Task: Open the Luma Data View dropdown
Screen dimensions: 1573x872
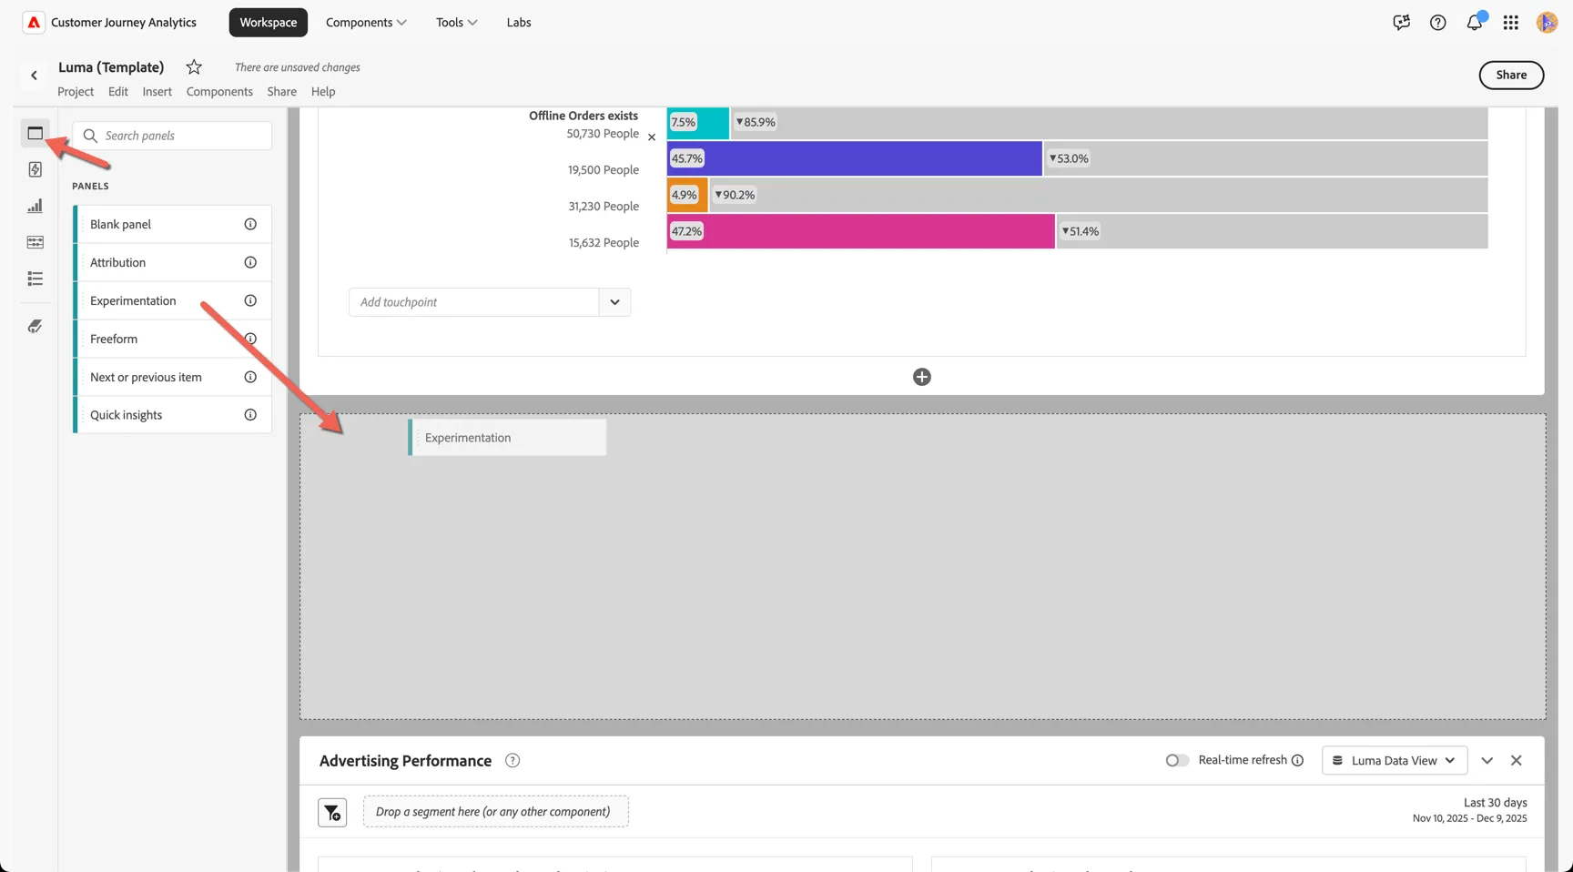Action: [x=1395, y=761]
